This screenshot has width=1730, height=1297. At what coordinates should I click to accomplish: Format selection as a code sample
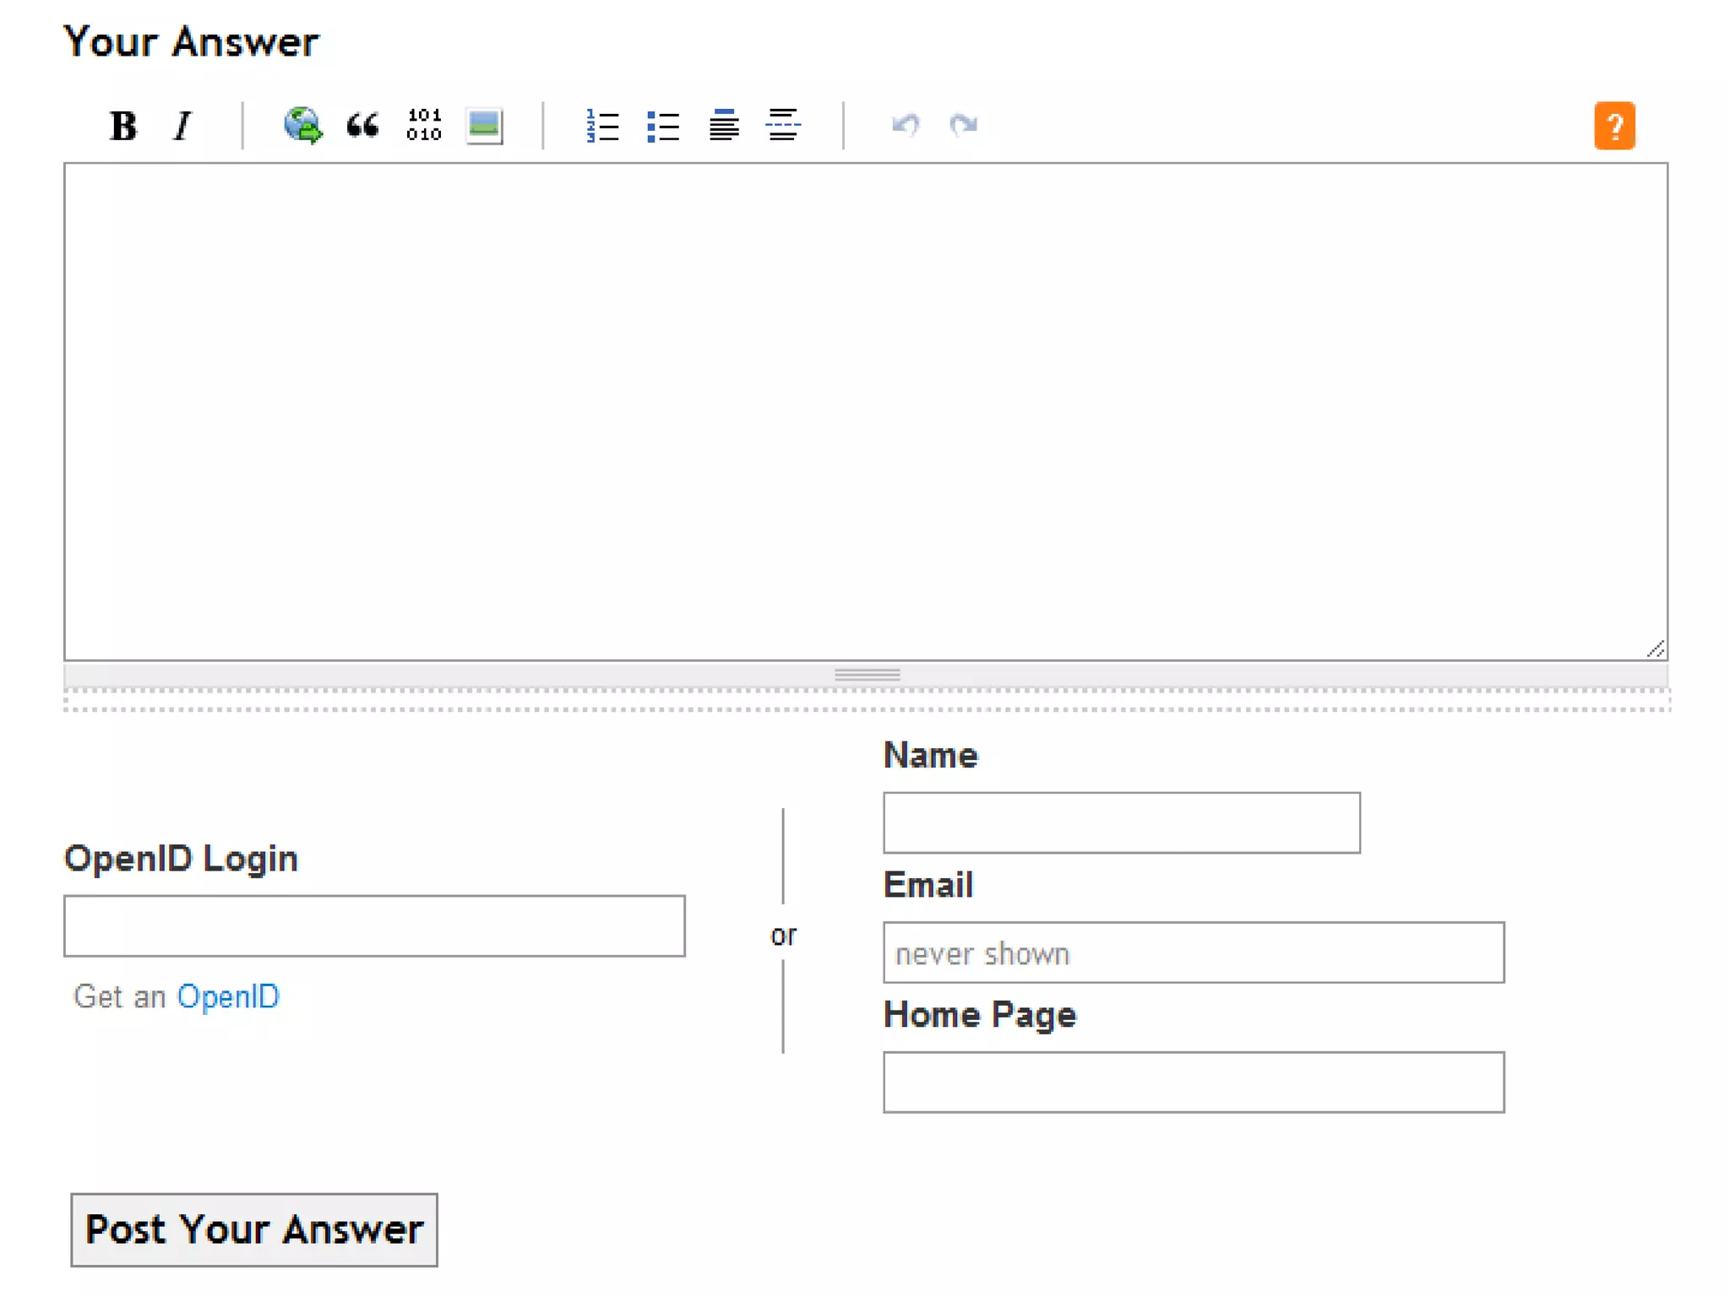point(424,125)
